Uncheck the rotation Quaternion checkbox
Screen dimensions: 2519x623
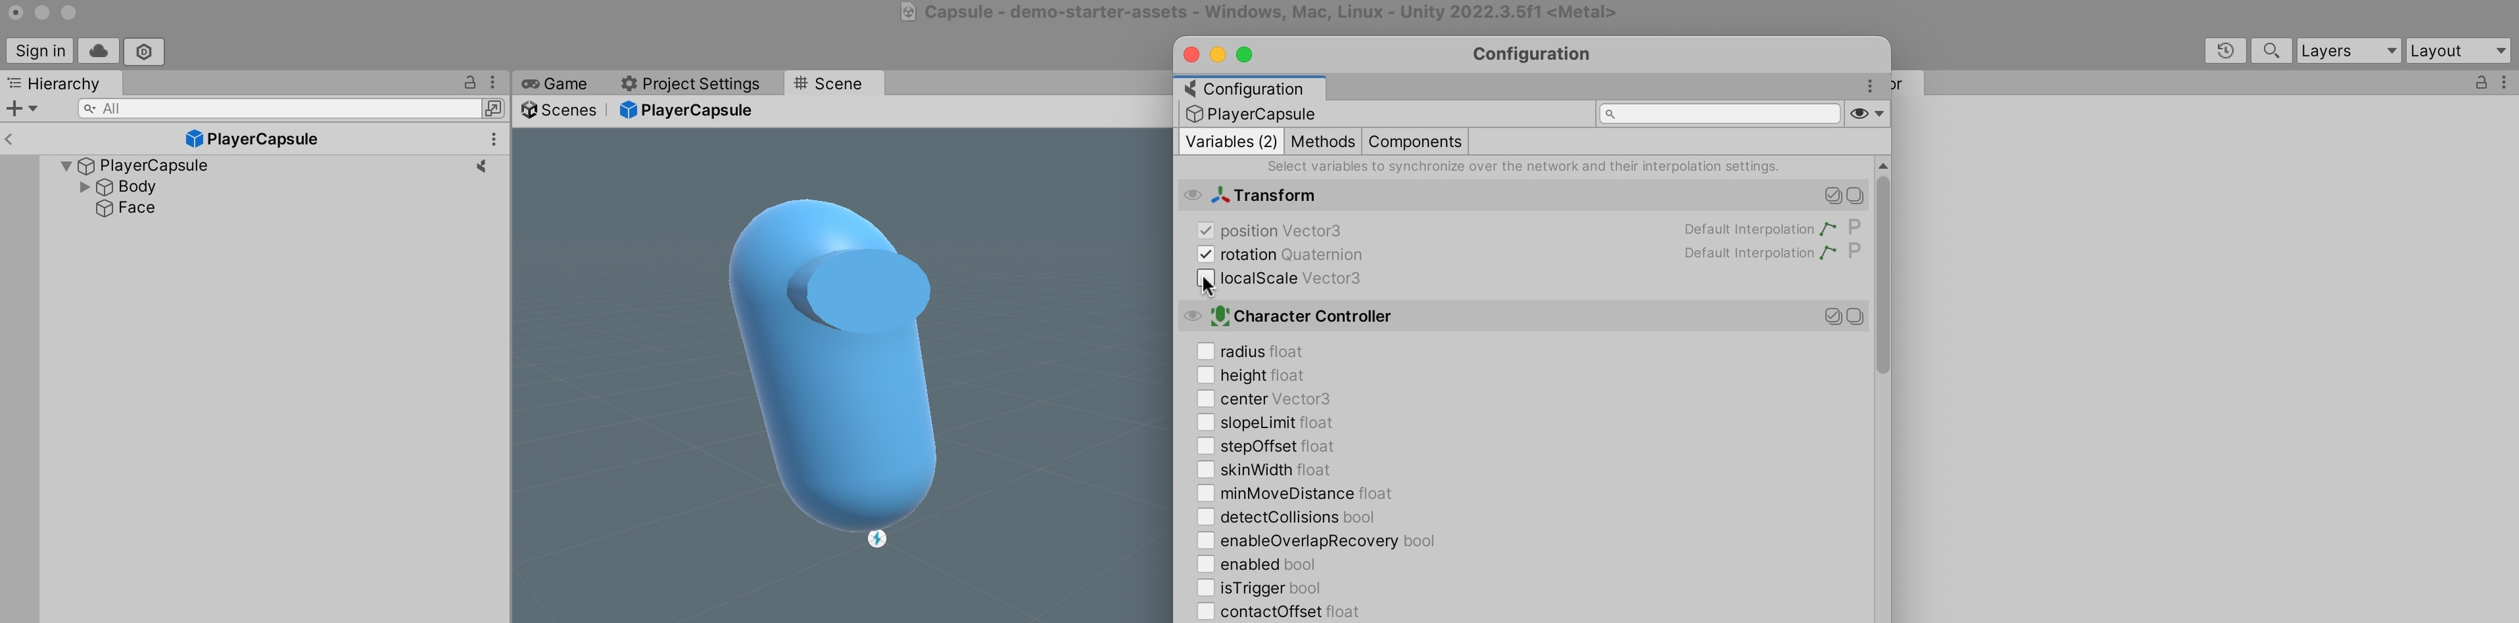click(x=1206, y=254)
